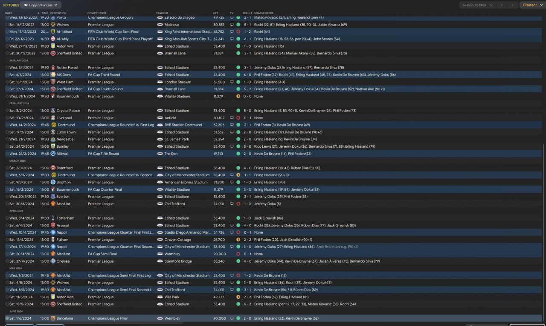The height and width of the screenshot is (326, 546).
Task: Sort fixtures by the Date column header
Action: (9, 13)
